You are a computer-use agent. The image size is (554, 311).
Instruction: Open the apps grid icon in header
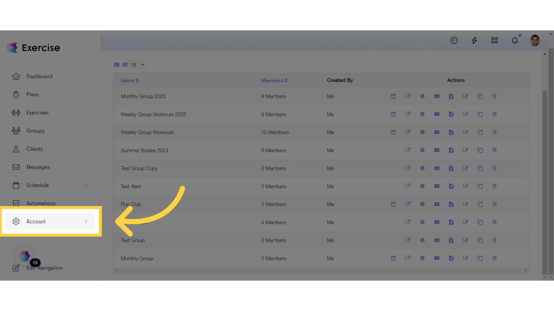click(x=494, y=40)
